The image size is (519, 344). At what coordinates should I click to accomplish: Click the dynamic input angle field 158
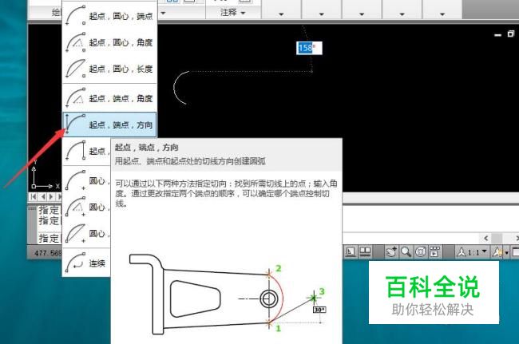309,48
